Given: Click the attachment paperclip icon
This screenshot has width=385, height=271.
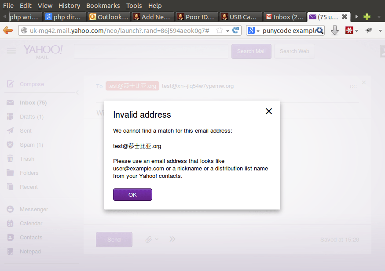Looking at the screenshot, I should [149, 239].
